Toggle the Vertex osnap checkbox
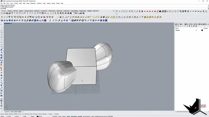The width and height of the screenshot is (209, 117). 43,114
